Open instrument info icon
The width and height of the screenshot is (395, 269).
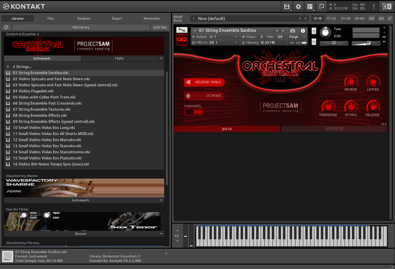pos(303,30)
